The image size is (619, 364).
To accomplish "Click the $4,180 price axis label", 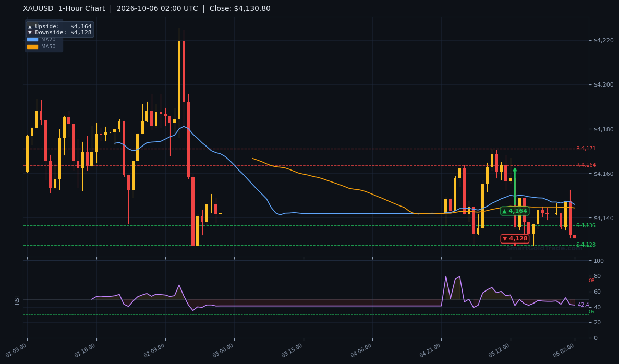I will tap(603, 129).
